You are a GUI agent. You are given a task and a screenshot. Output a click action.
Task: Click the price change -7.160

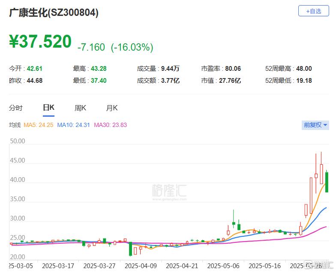click(91, 47)
